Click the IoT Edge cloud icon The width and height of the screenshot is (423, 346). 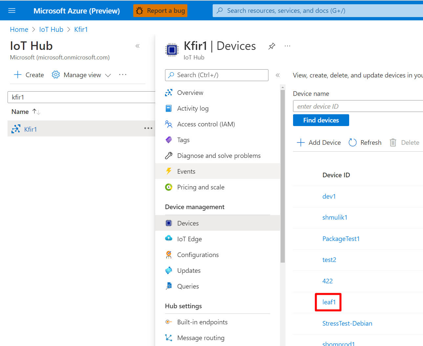(x=169, y=239)
